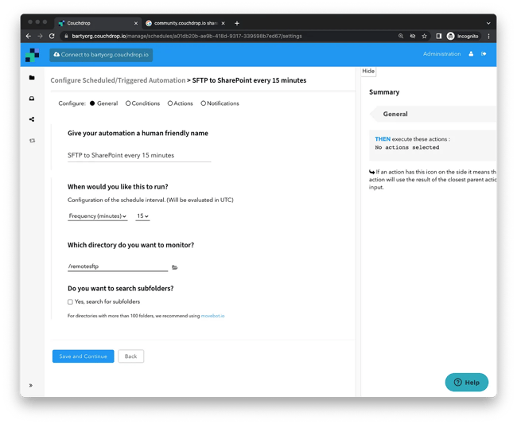Open a new browser tab
Viewport: 517px width, 424px height.
237,23
